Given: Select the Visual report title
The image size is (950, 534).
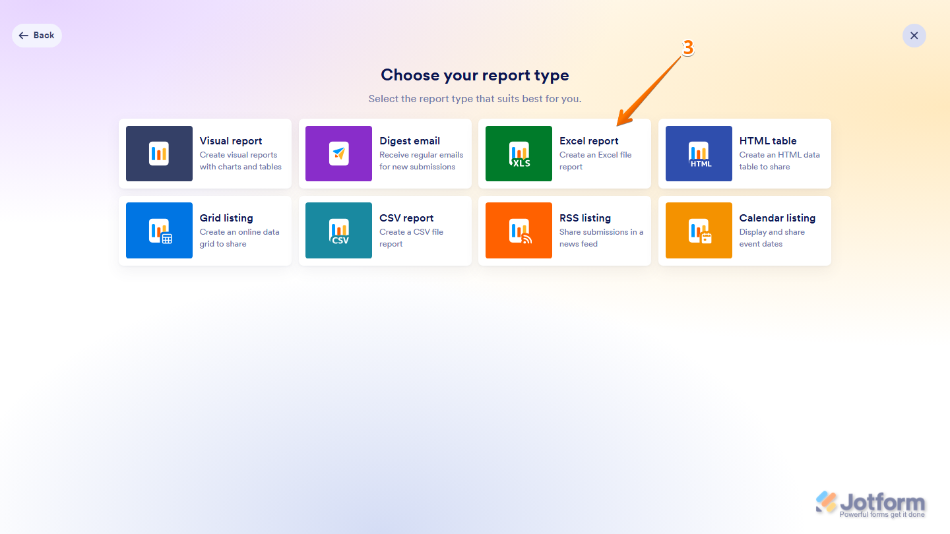Looking at the screenshot, I should 231,141.
